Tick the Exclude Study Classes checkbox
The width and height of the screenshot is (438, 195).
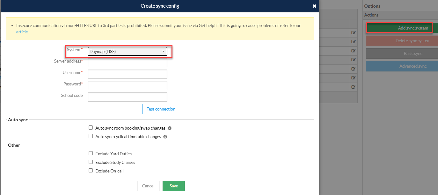click(x=91, y=162)
